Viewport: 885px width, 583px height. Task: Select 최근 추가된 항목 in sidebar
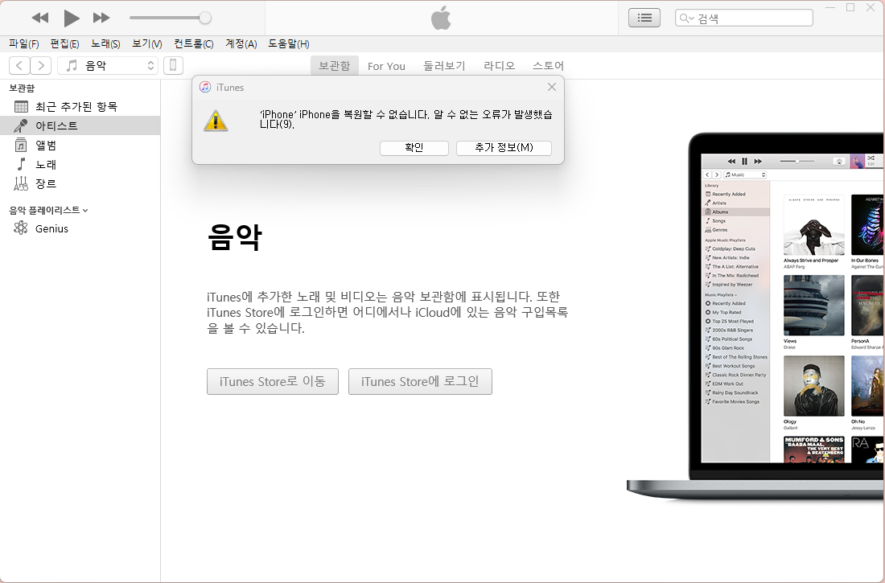pyautogui.click(x=80, y=106)
